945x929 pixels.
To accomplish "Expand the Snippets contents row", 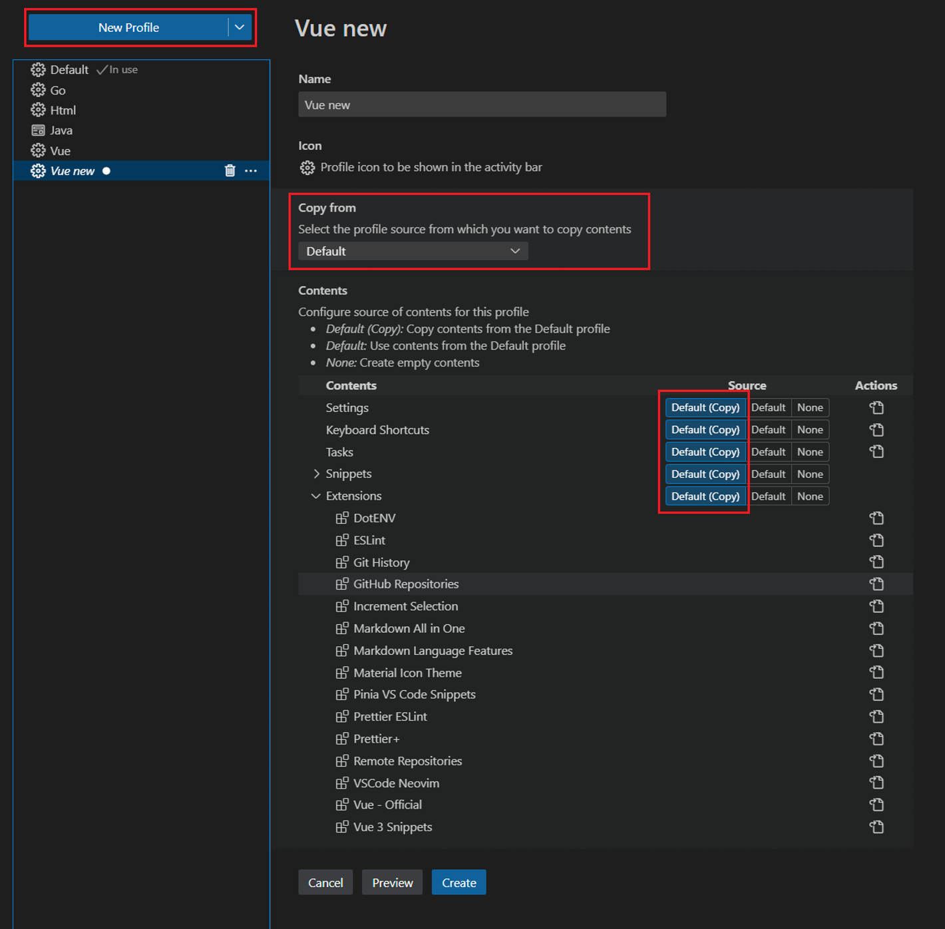I will point(316,473).
